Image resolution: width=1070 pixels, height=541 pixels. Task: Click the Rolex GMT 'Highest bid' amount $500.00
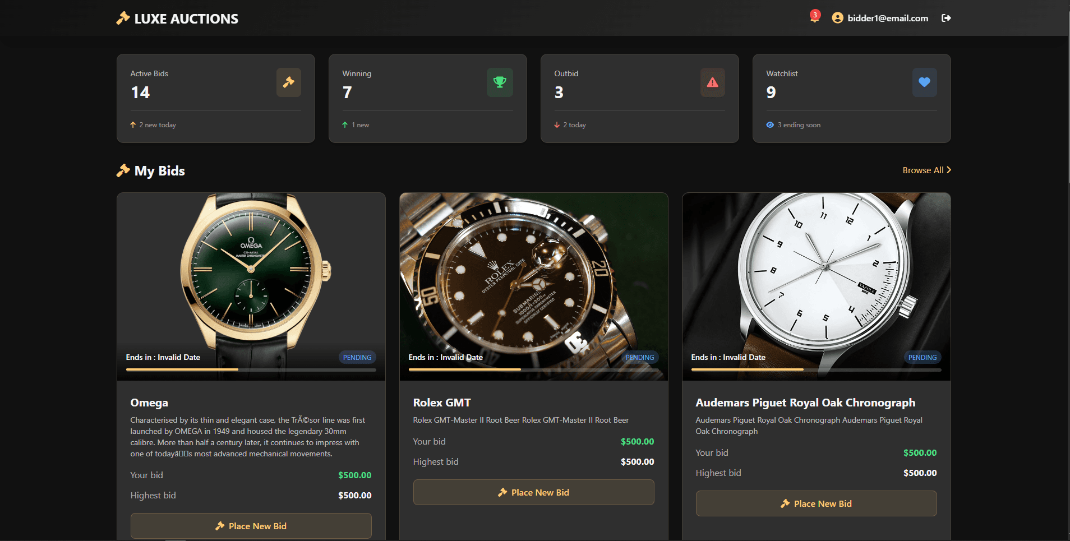point(638,461)
